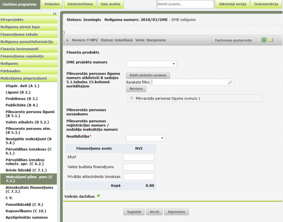Viewport: 283px width, 222px height.
Task: Focus the Meklēt projektu search box
Action: pos(185,4)
